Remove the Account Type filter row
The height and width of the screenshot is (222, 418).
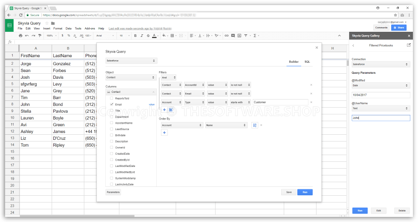pos(311,103)
